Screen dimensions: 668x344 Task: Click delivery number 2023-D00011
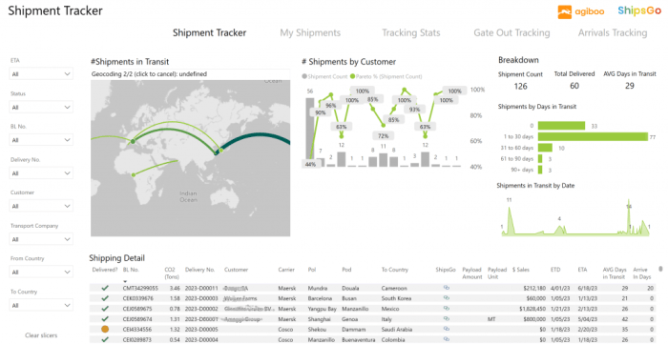201,289
